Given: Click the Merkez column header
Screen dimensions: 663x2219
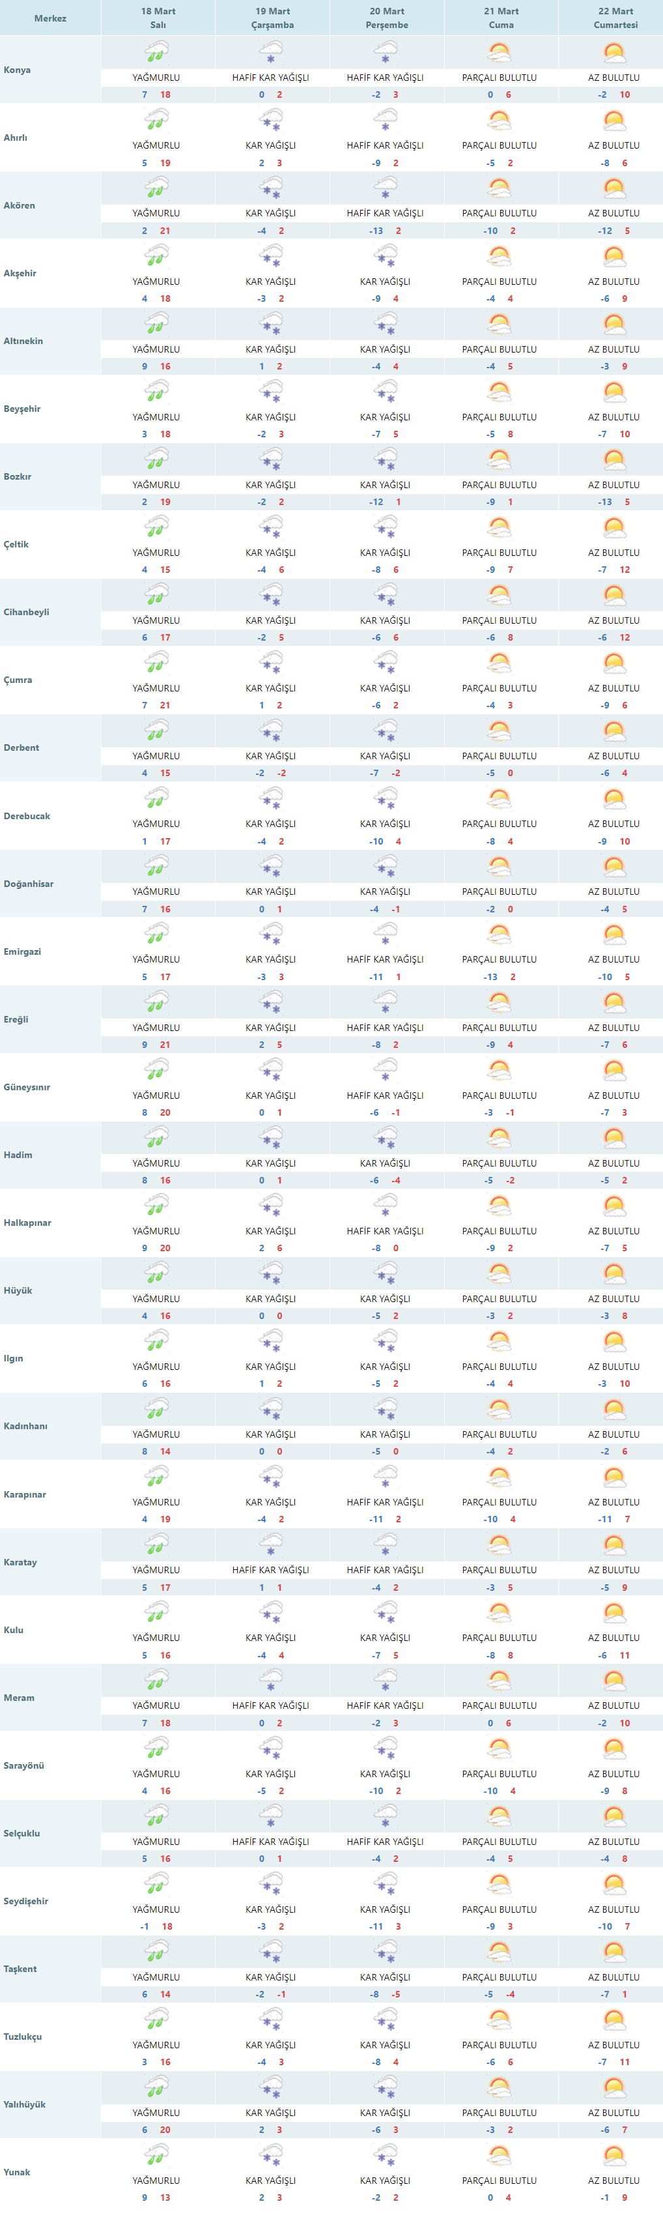Looking at the screenshot, I should (x=50, y=18).
